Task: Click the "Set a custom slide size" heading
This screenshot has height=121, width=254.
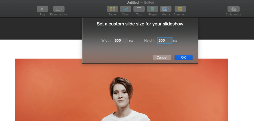Action: (140, 24)
